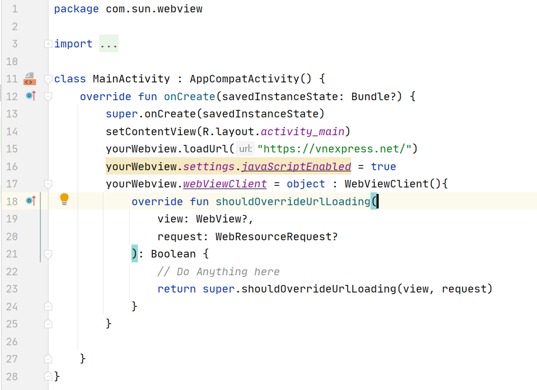Image resolution: width=537 pixels, height=390 pixels.
Task: Click the fold end marker on line 24
Action: pyautogui.click(x=48, y=306)
